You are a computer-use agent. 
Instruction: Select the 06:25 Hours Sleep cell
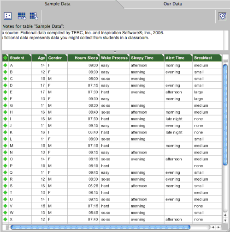83,186
